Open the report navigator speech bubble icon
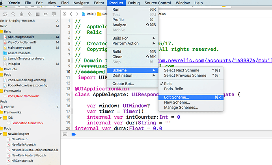 [x=54, y=14]
